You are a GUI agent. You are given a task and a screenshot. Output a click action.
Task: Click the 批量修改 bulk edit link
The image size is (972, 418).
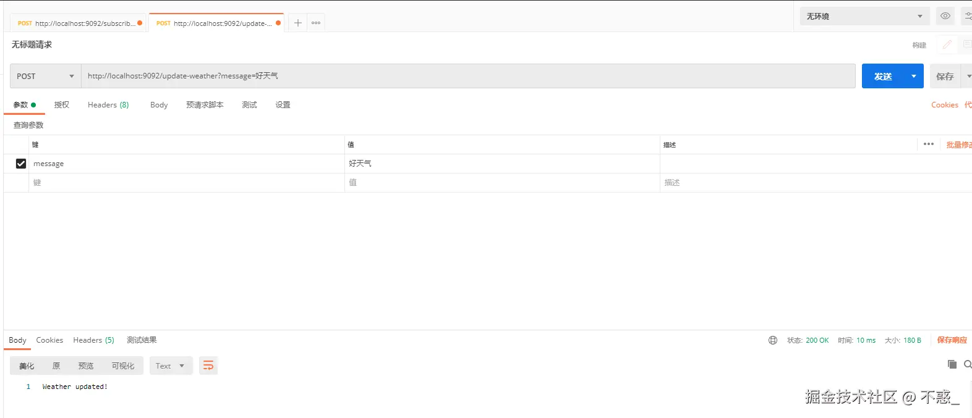pyautogui.click(x=959, y=144)
